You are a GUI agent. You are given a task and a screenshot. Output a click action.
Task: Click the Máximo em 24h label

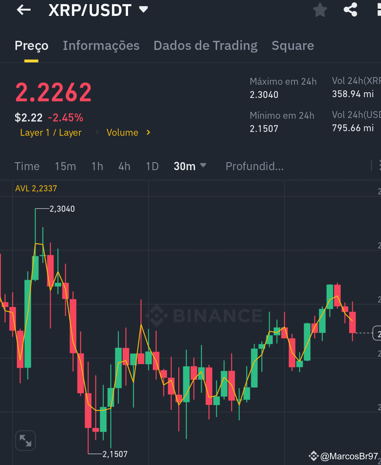pyautogui.click(x=283, y=82)
